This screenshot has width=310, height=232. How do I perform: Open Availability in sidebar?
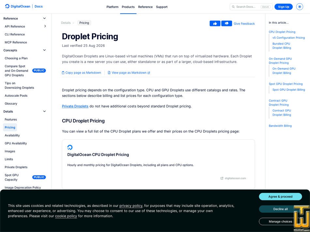12,135
